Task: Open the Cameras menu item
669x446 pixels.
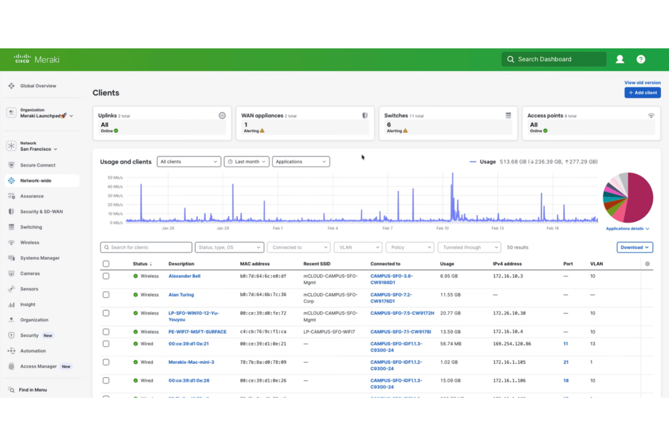Action: [30, 273]
